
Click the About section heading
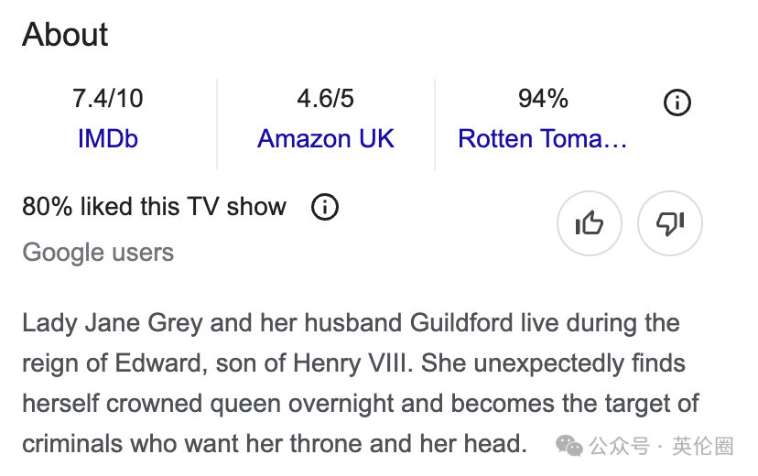pyautogui.click(x=65, y=35)
